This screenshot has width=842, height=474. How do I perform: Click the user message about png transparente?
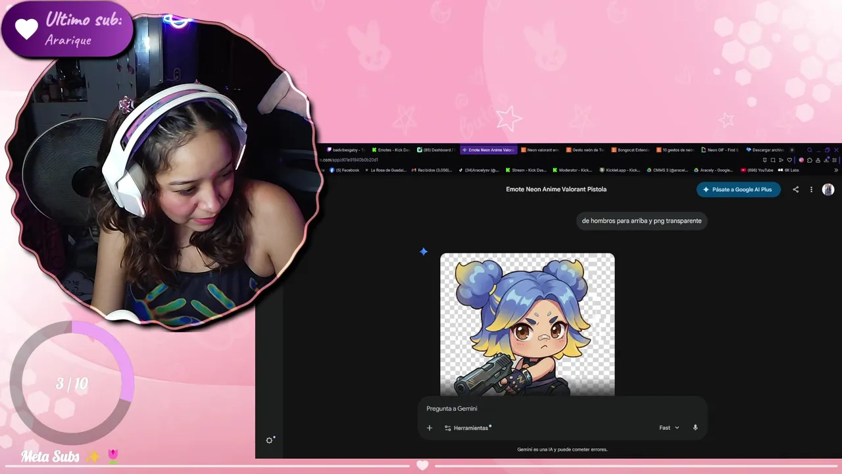coord(641,221)
